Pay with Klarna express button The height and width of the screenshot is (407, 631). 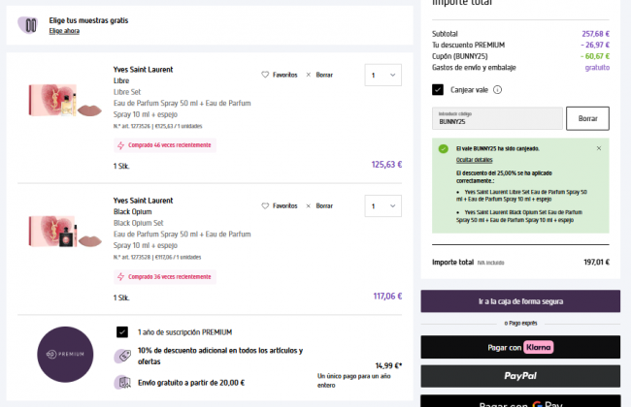click(x=520, y=346)
